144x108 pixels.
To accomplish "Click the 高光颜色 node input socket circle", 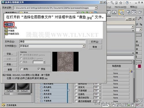I will (x=41, y=87).
